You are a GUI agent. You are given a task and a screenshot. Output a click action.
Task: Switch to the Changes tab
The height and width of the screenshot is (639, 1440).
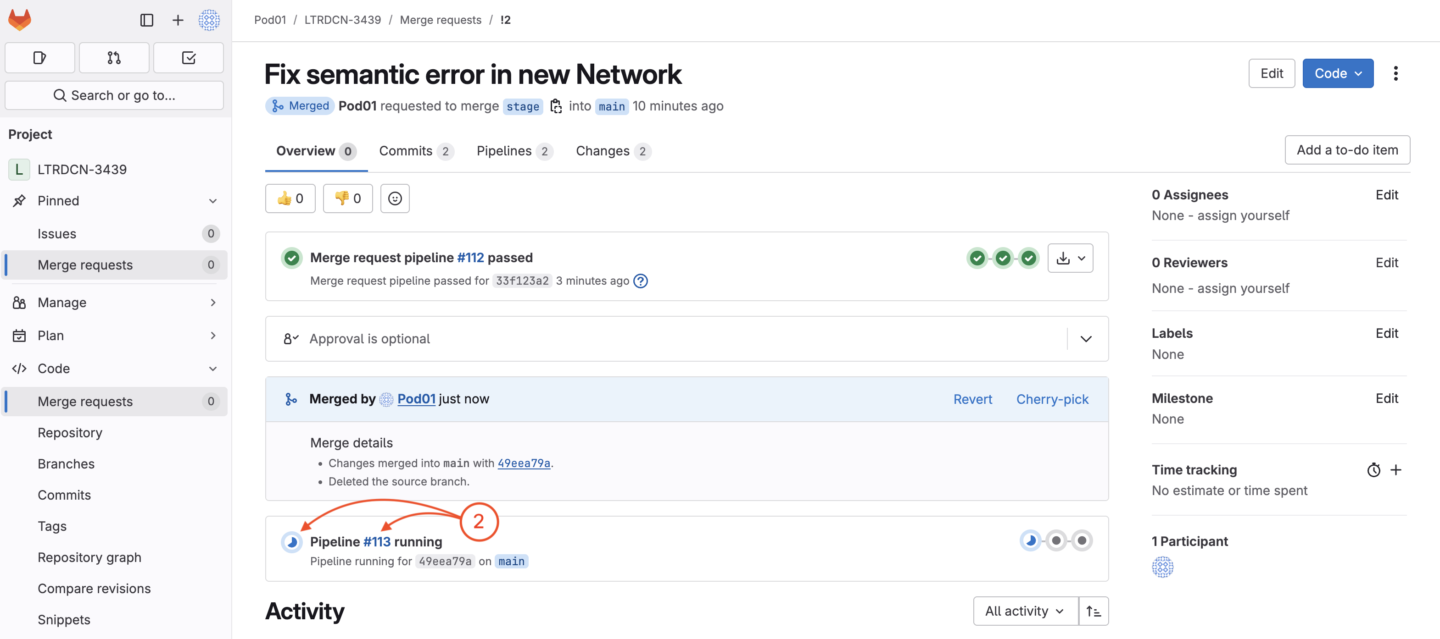[x=613, y=151]
